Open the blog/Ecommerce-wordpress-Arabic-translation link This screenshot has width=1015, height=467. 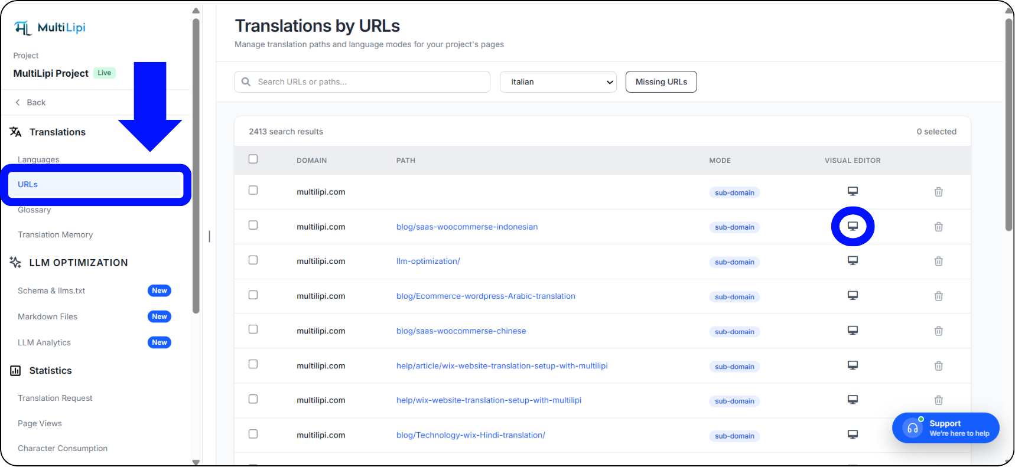coord(486,296)
